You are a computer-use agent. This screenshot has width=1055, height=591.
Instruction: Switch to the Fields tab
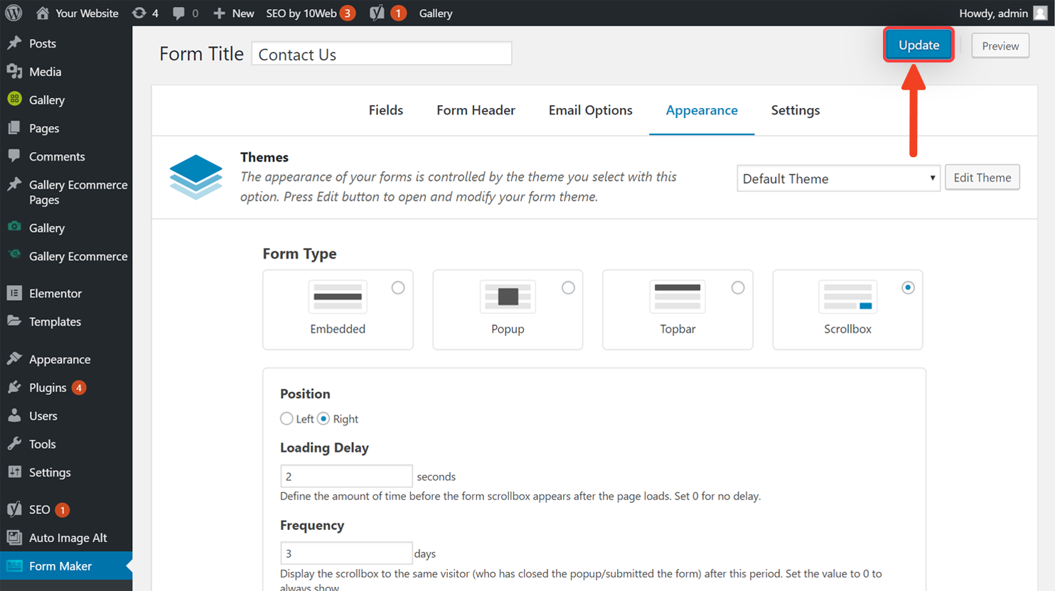pos(386,110)
